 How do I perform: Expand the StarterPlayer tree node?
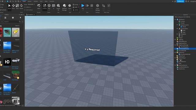175,58
